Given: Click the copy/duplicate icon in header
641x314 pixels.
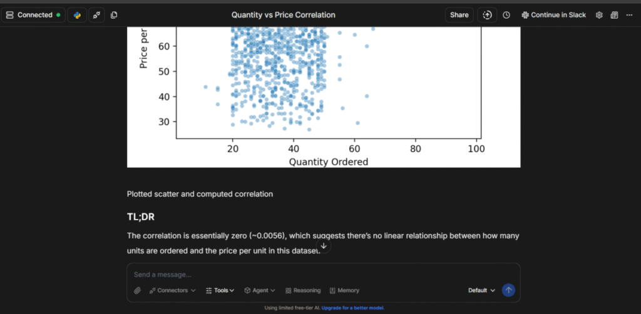Looking at the screenshot, I should 114,15.
